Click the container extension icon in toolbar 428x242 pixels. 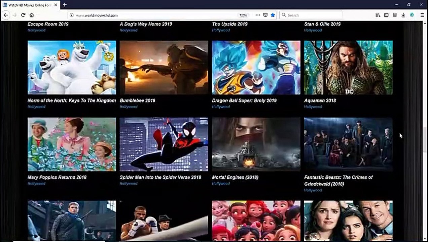(395, 15)
